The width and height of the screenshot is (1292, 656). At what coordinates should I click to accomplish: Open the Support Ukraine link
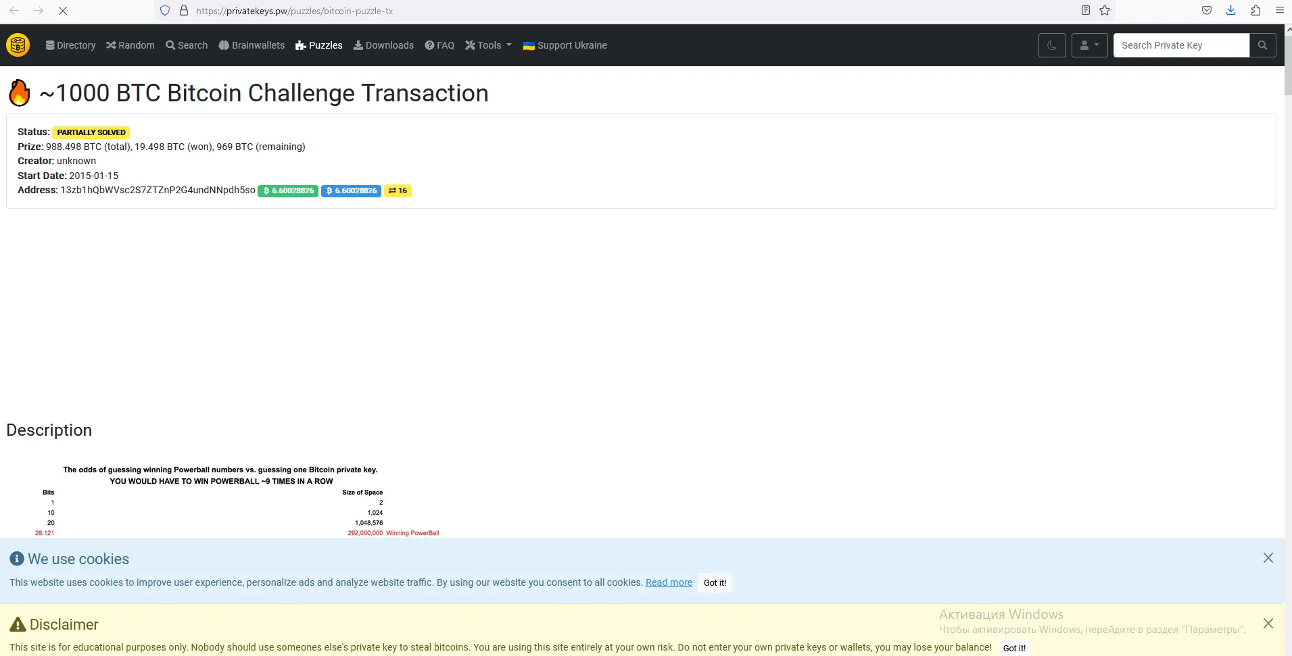coord(565,45)
